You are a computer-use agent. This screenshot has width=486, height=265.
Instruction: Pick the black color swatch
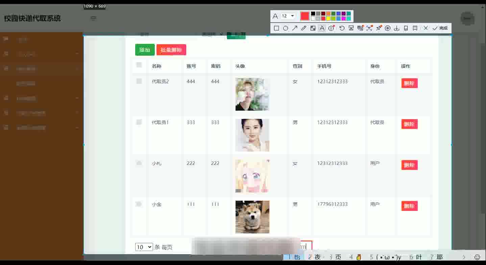point(313,14)
